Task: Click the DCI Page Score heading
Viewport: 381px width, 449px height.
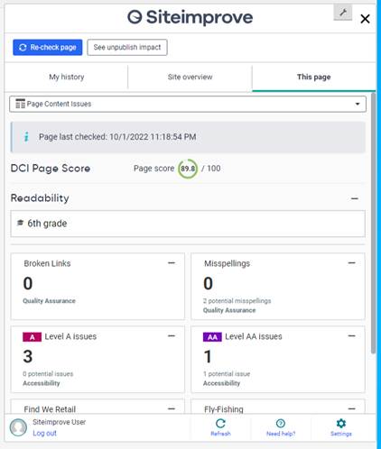Action: tap(51, 169)
